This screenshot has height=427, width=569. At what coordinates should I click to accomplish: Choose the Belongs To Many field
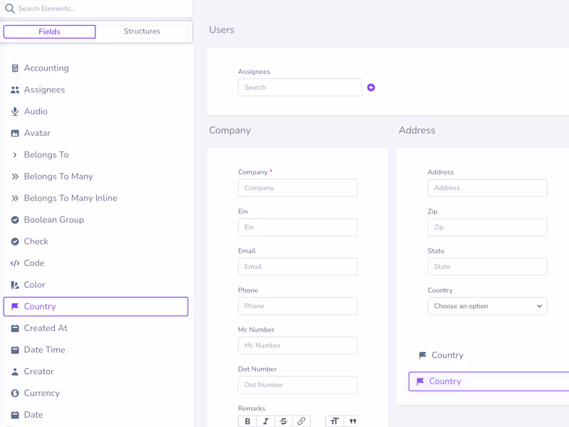[58, 176]
